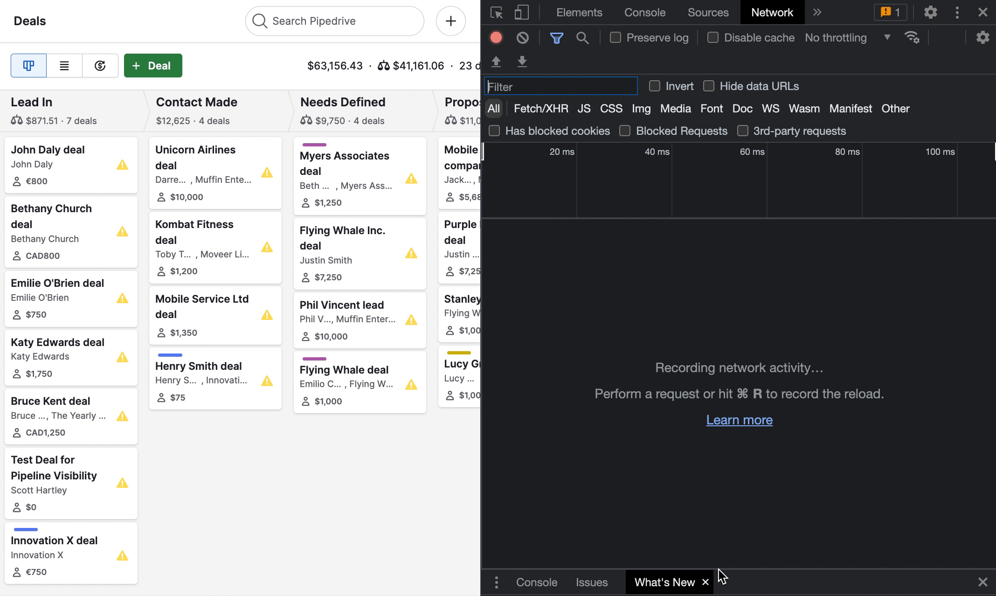Switch to pipeline kanban view

click(28, 66)
